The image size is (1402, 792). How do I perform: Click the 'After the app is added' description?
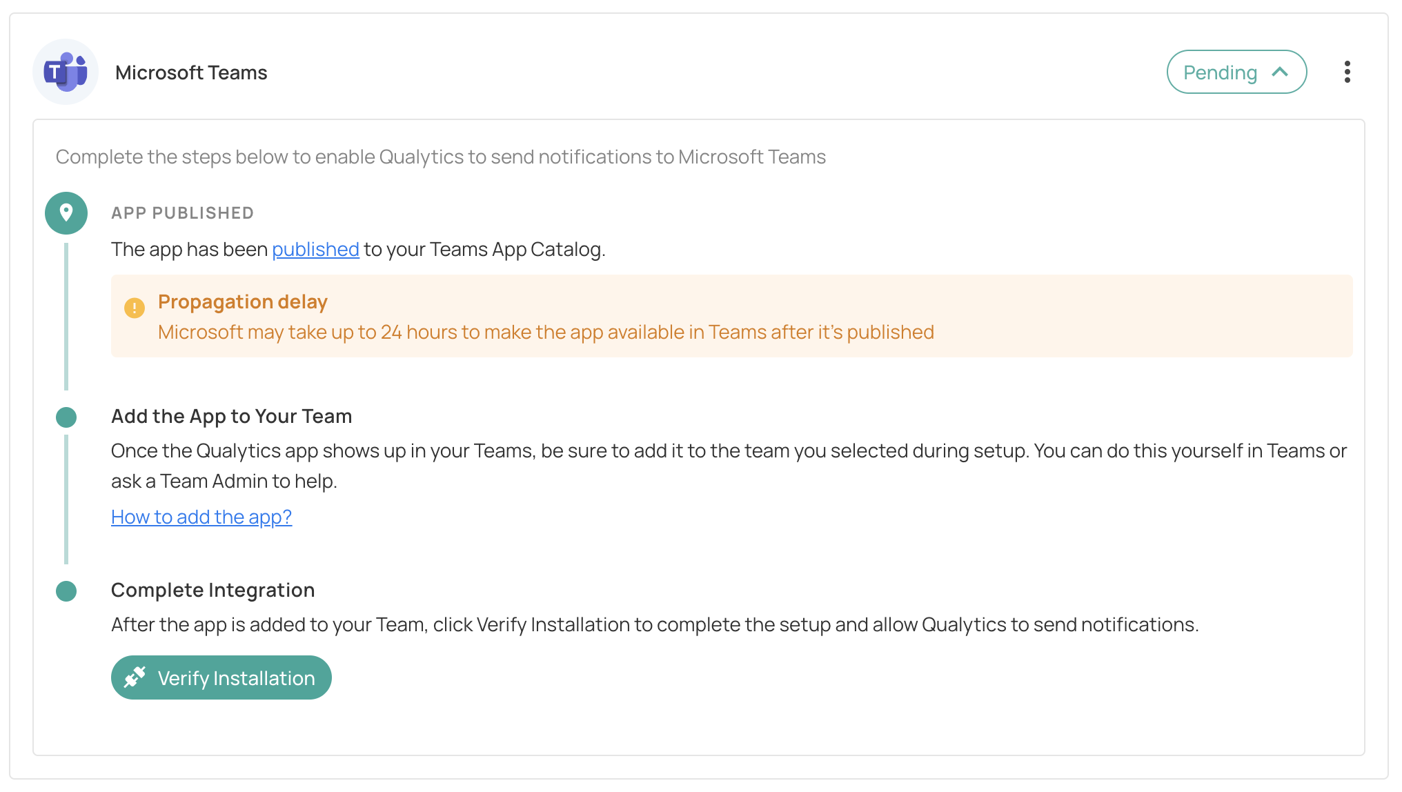[655, 624]
